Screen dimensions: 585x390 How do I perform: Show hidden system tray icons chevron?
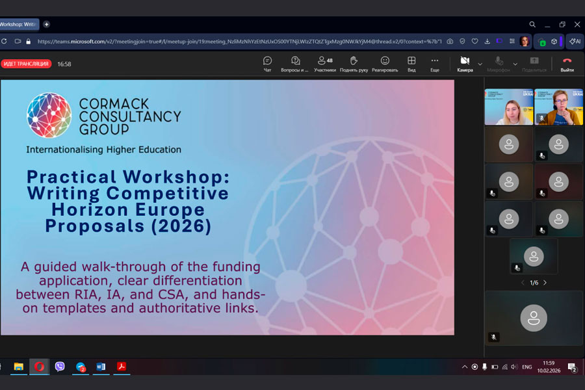pyautogui.click(x=464, y=367)
